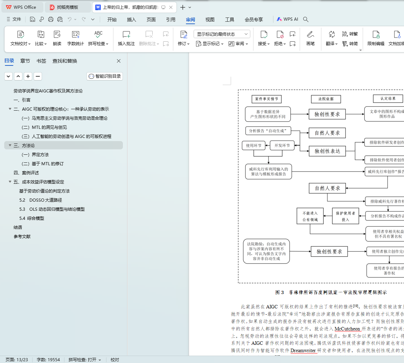Open WPS AI assistant
404x363 pixels.
(x=287, y=19)
